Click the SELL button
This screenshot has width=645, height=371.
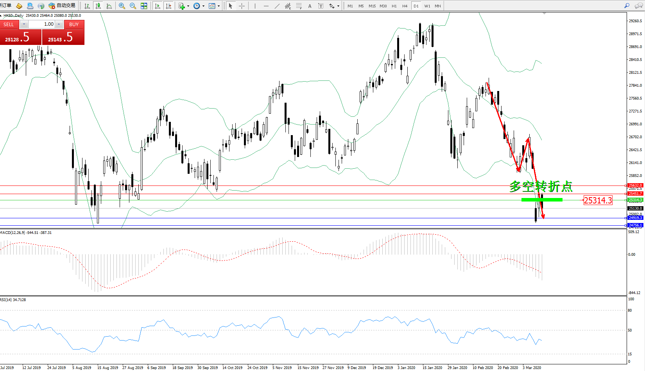pos(9,24)
